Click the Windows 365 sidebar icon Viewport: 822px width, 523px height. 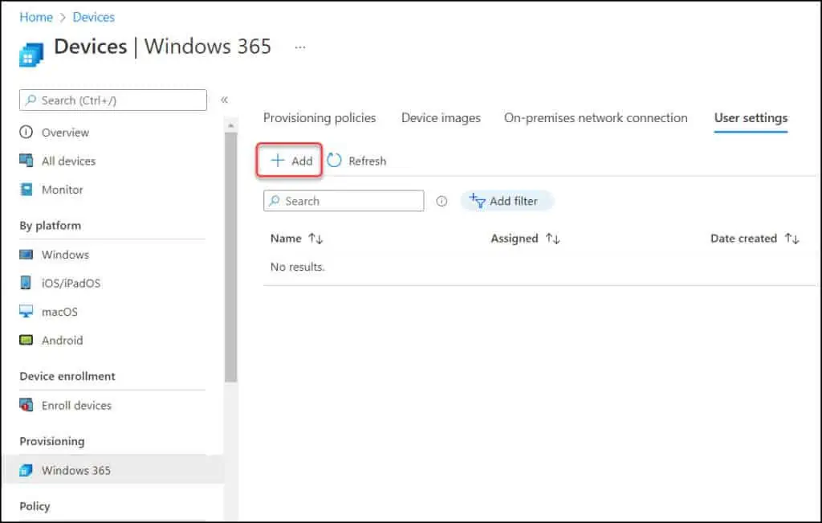coord(26,470)
